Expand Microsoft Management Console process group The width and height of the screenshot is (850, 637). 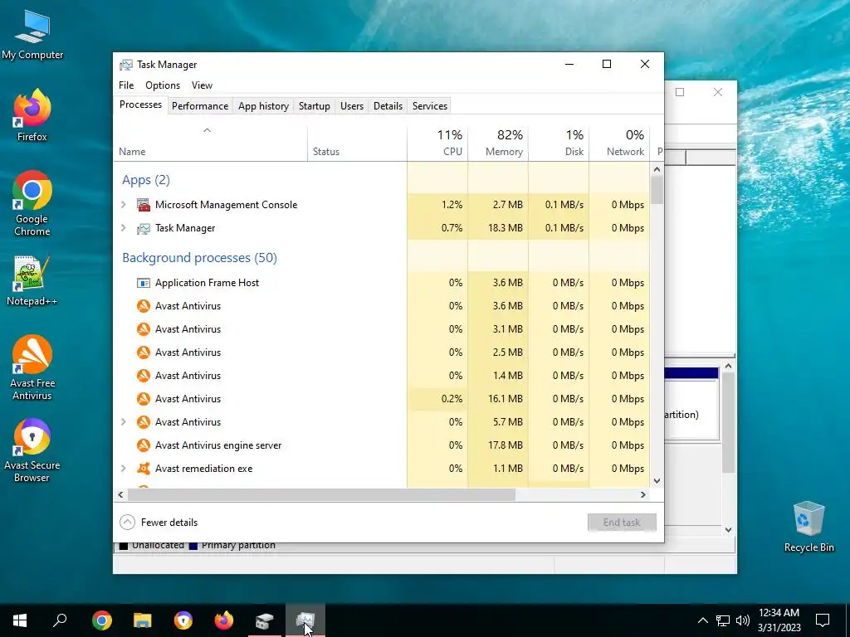124,205
